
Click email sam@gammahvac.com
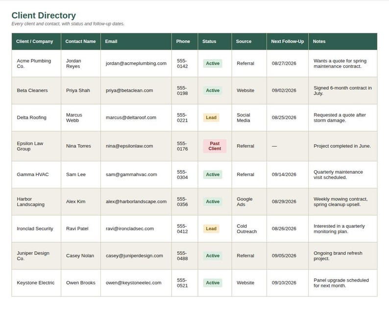click(x=131, y=175)
